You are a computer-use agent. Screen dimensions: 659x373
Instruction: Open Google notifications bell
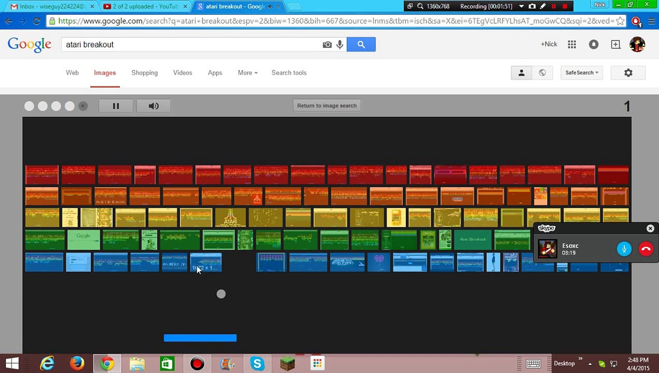(x=593, y=44)
